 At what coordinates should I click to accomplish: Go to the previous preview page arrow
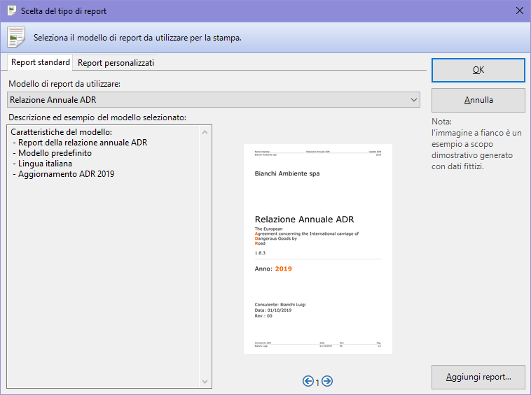point(308,381)
